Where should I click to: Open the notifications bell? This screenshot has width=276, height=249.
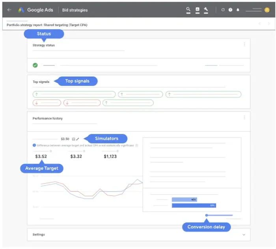pyautogui.click(x=238, y=10)
